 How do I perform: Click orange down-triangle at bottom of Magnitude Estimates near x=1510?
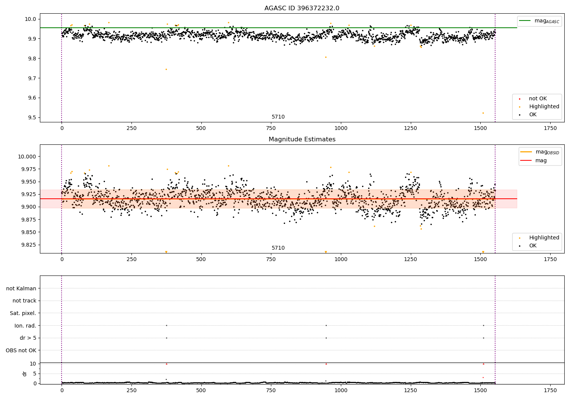(x=483, y=252)
